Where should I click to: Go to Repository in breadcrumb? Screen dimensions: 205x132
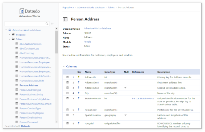tap(68, 8)
